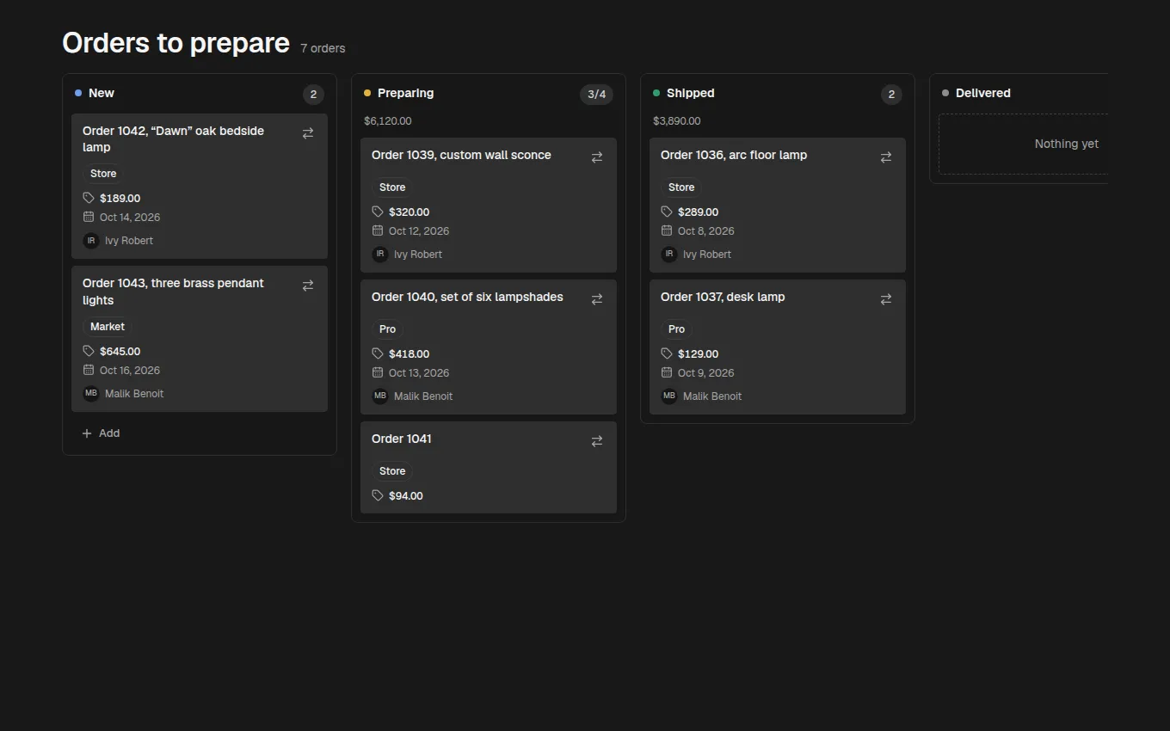Click the calendar icon beside Oct 13, 2026

point(378,372)
